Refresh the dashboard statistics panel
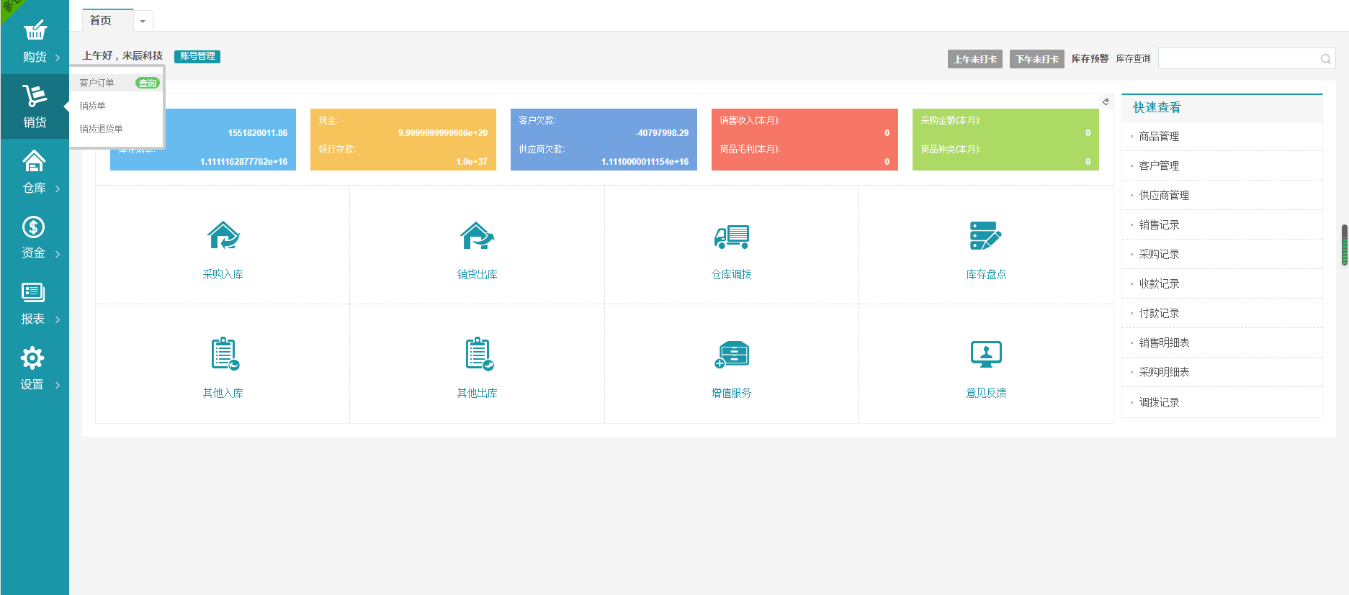Image resolution: width=1349 pixels, height=595 pixels. 1106,101
